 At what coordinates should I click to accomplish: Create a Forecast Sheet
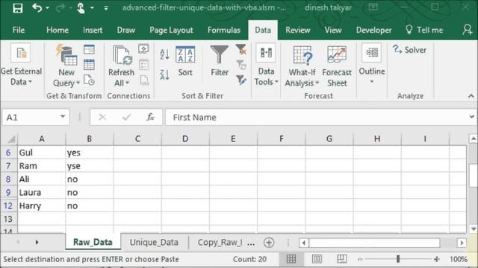[337, 66]
